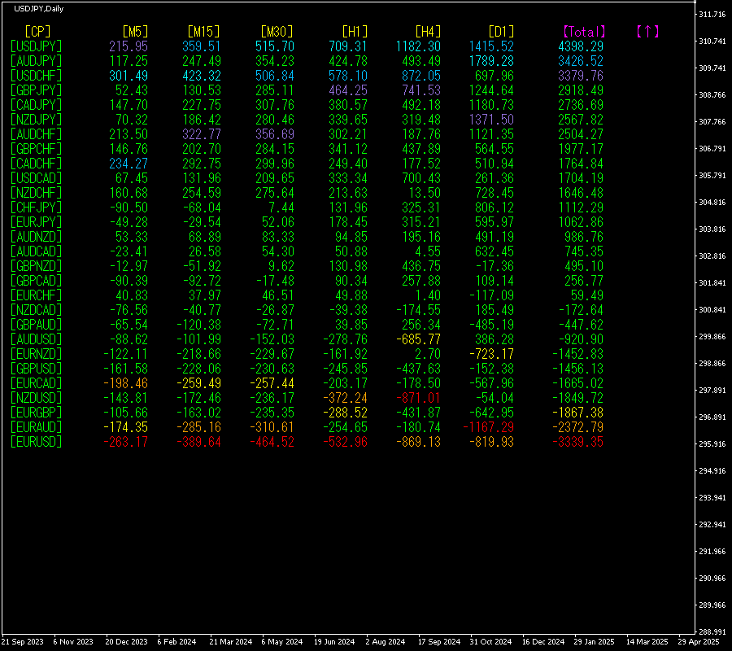Click EURUSD M5 value -263.17
Viewport: 732px width, 651px height.
click(x=125, y=442)
